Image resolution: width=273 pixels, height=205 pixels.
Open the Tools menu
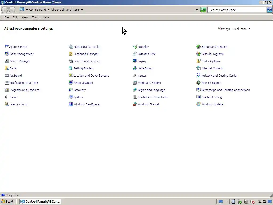pos(35,17)
